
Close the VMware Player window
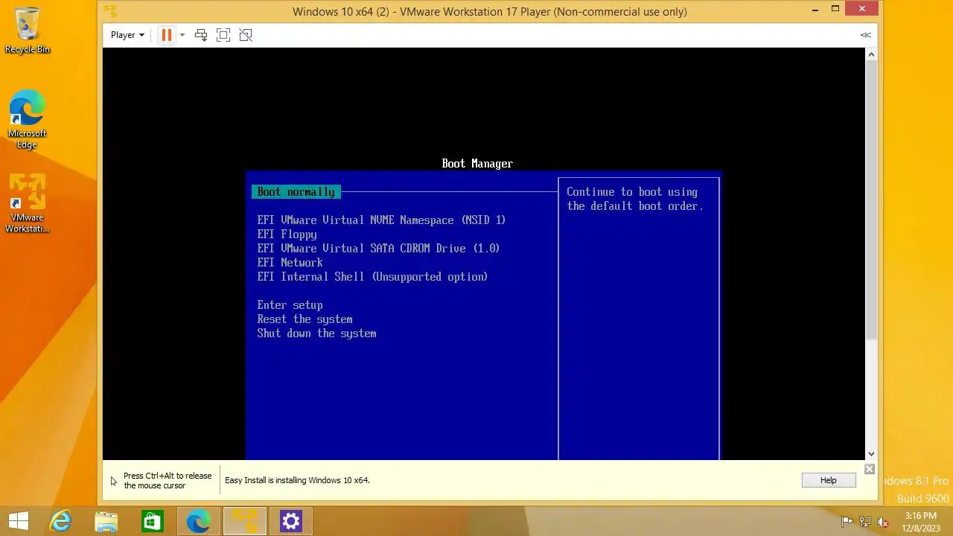coord(862,9)
